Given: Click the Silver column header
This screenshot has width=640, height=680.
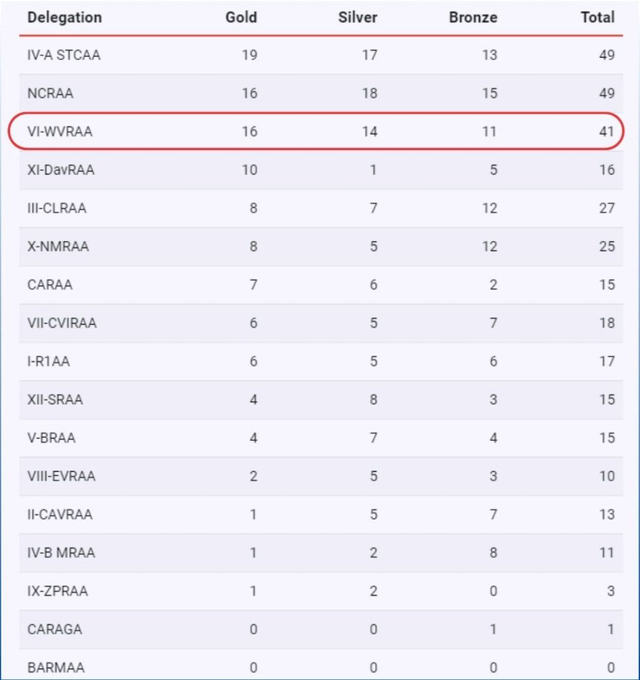Looking at the screenshot, I should point(357,18).
